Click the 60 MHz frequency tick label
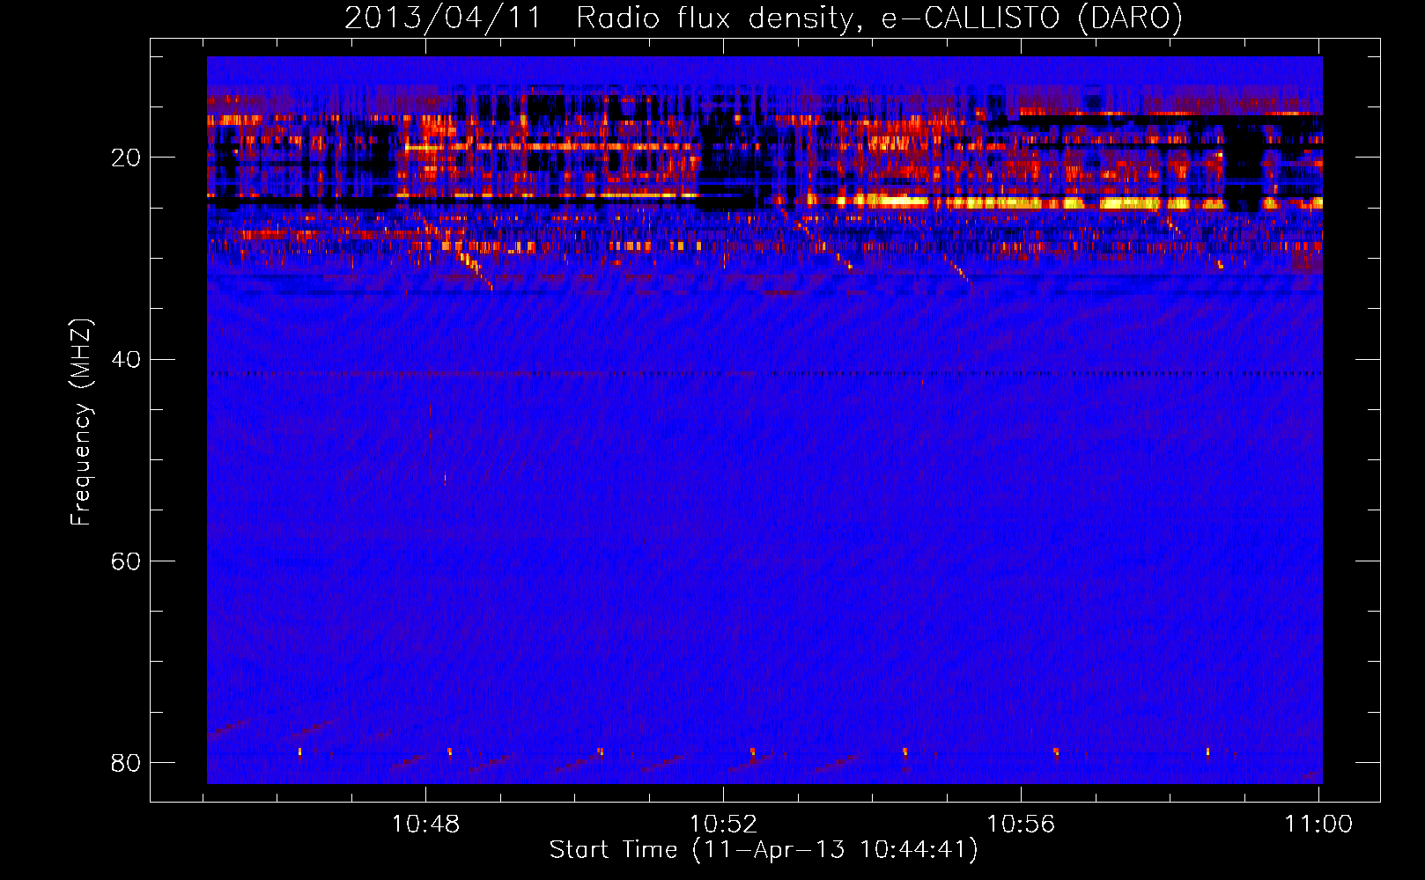The height and width of the screenshot is (880, 1425). coord(126,561)
